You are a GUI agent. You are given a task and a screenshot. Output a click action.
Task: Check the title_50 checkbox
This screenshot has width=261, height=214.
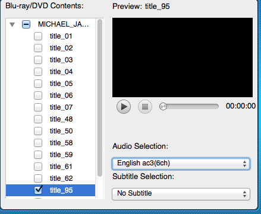(38, 131)
